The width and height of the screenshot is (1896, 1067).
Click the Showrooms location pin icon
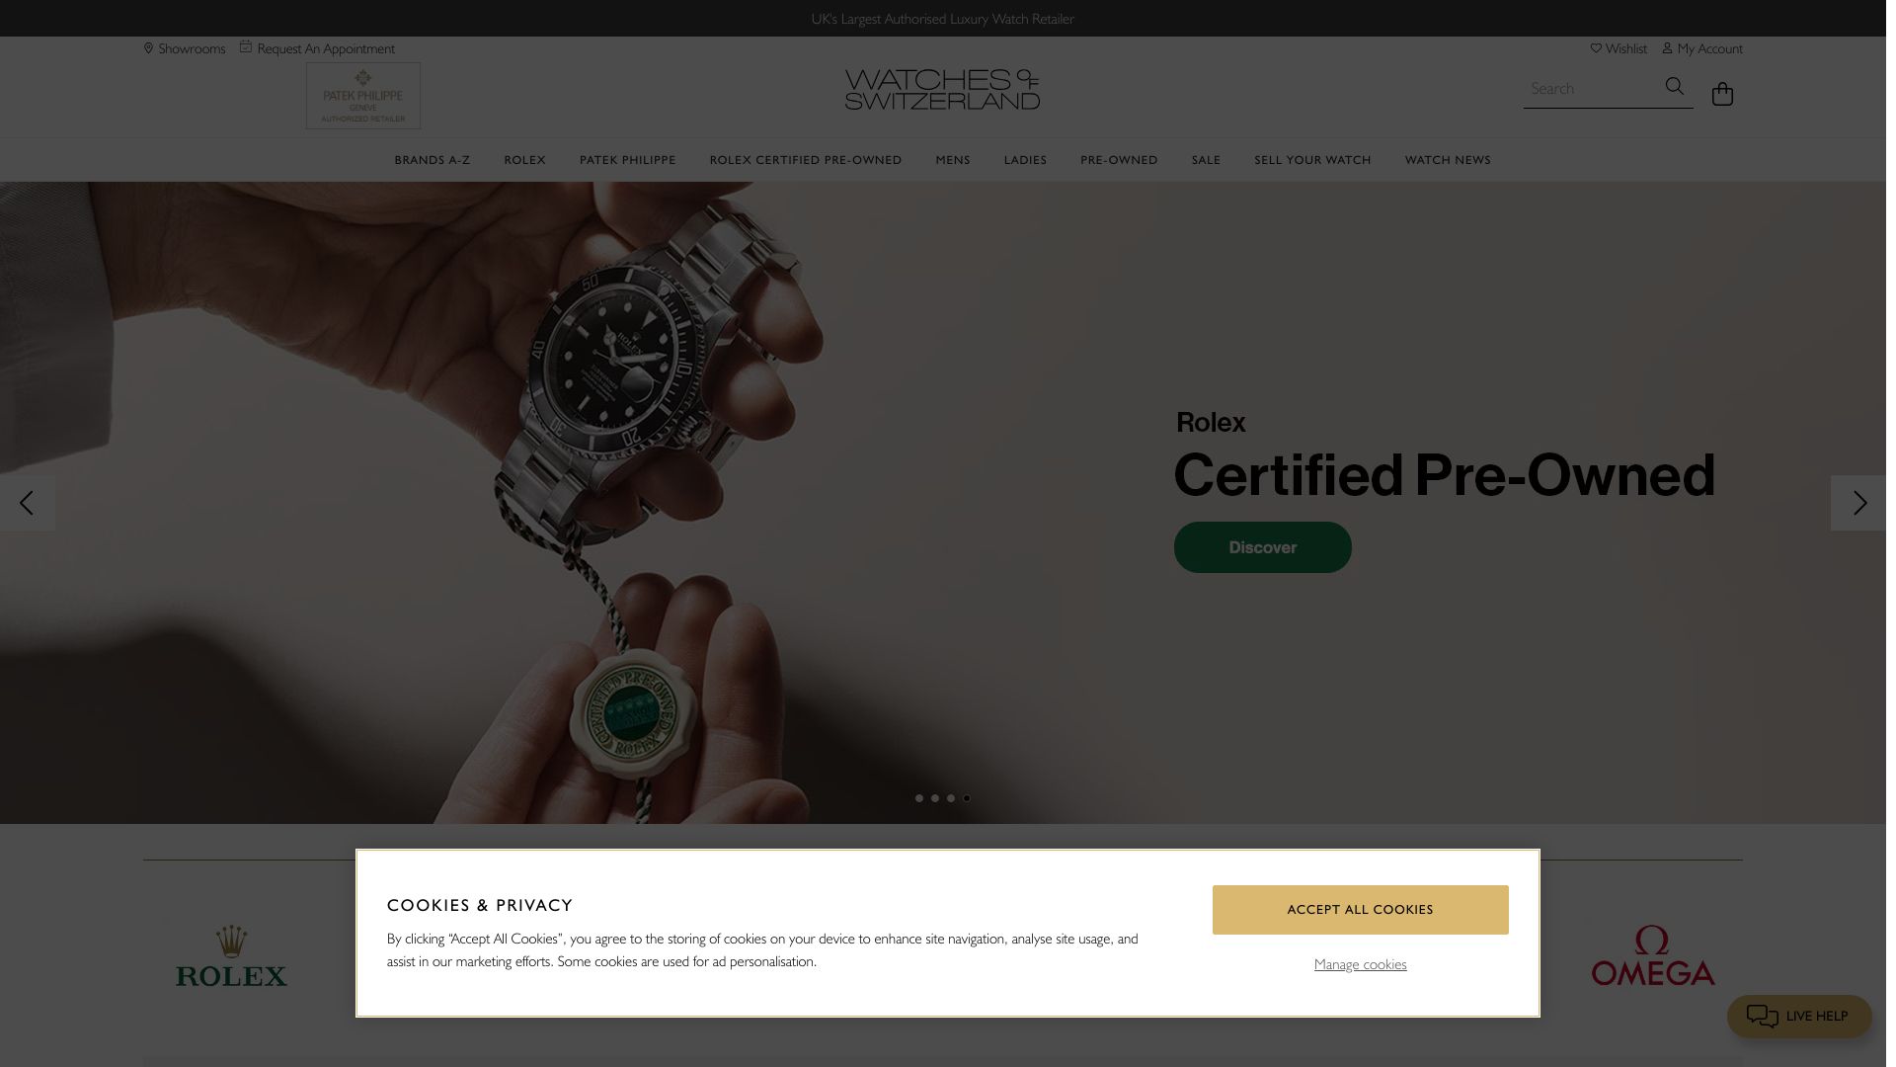pos(148,48)
